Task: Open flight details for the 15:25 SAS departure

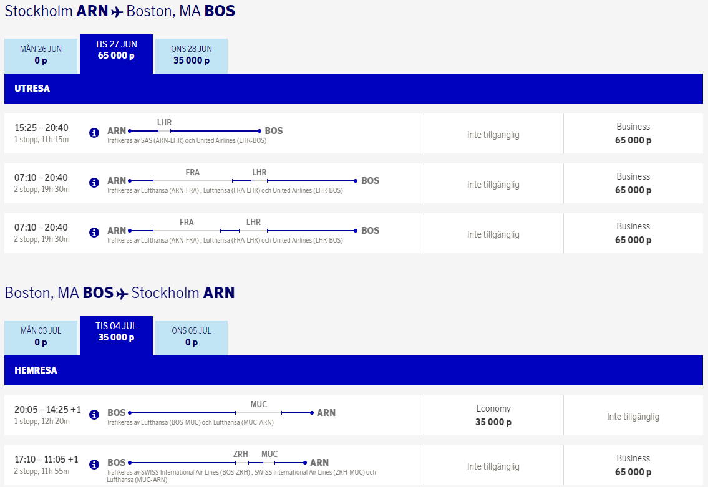Action: pyautogui.click(x=94, y=132)
